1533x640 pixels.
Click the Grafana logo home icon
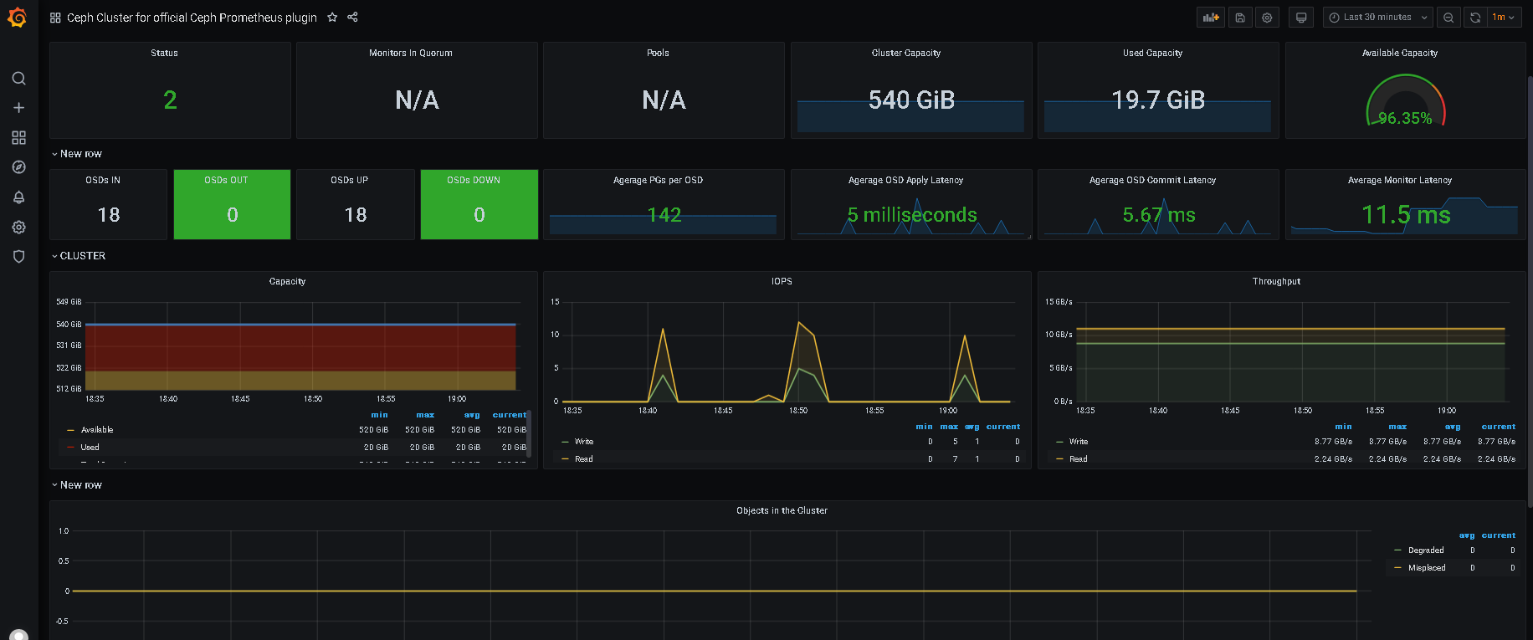click(18, 18)
